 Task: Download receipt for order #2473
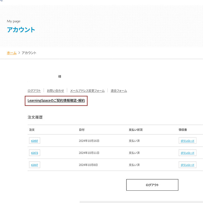pyautogui.click(x=187, y=153)
